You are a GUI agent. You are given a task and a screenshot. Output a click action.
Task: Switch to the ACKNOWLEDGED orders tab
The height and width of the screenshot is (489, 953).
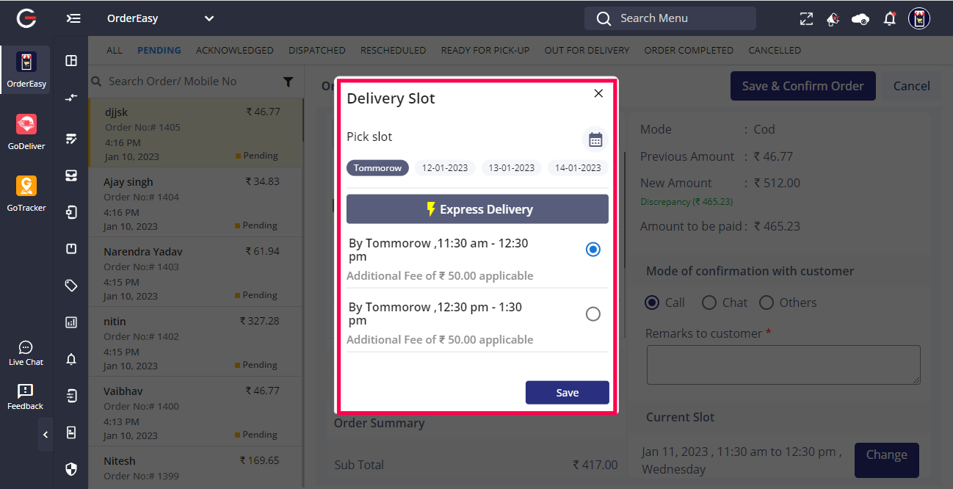pyautogui.click(x=234, y=51)
